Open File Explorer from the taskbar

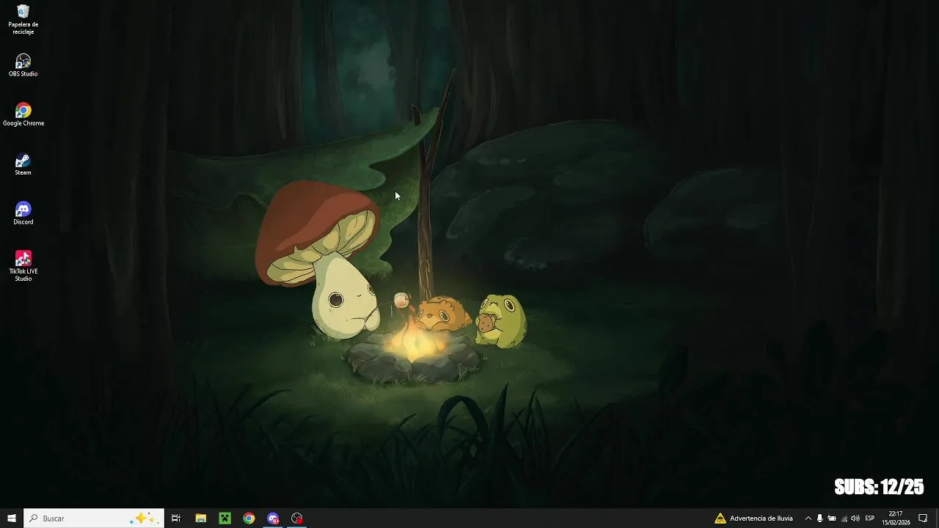tap(200, 518)
